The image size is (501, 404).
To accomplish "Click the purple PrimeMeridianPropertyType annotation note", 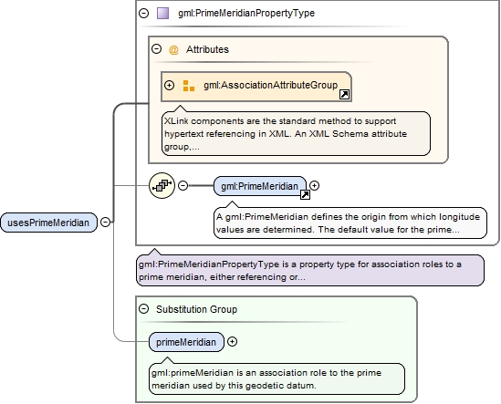I will [x=310, y=270].
